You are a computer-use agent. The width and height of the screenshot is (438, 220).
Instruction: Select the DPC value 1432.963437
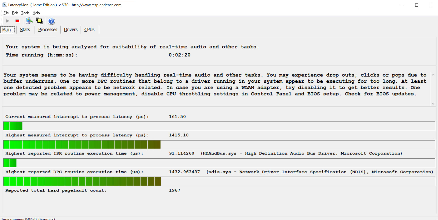tap(184, 172)
